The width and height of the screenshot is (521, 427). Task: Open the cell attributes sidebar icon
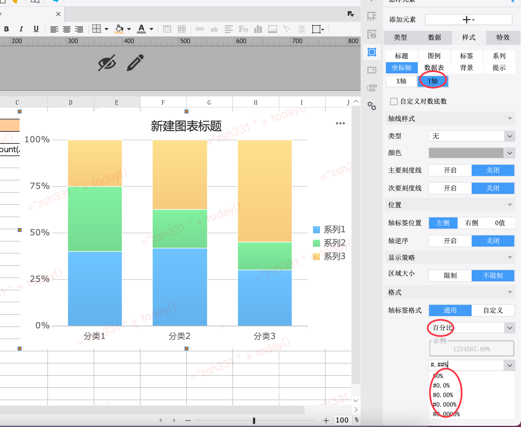[x=372, y=34]
